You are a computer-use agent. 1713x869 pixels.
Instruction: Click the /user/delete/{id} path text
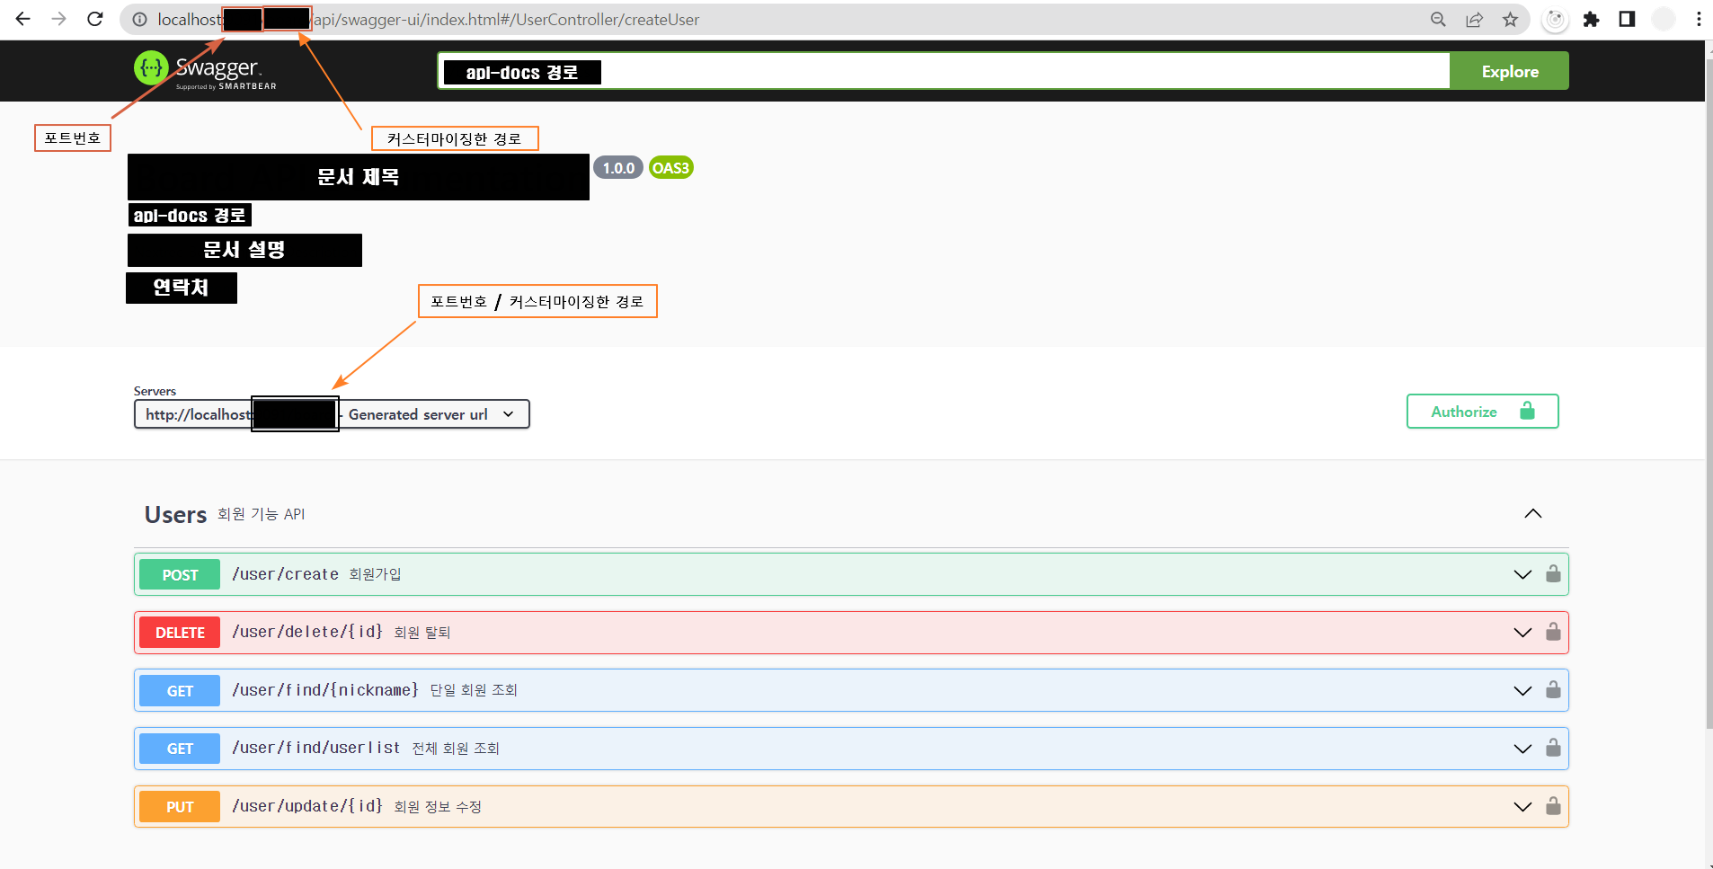click(307, 632)
